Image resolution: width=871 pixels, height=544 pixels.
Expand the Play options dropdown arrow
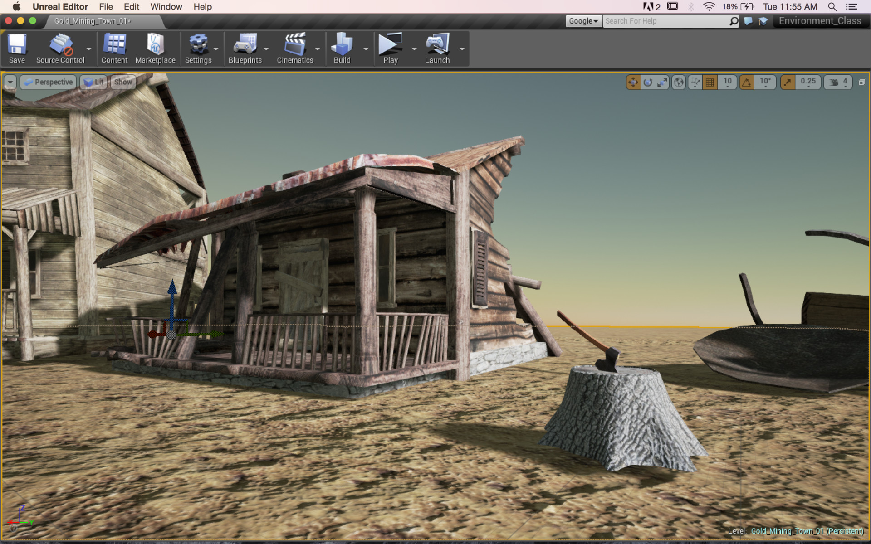[414, 49]
